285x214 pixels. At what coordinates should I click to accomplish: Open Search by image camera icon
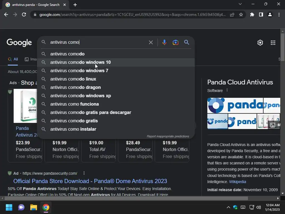pyautogui.click(x=175, y=42)
